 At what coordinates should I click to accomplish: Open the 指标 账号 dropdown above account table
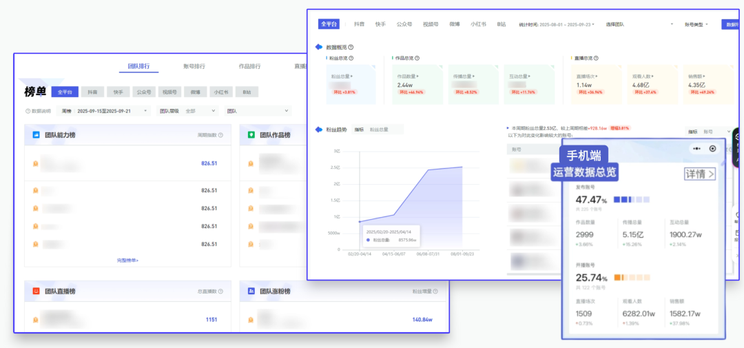[x=709, y=131]
